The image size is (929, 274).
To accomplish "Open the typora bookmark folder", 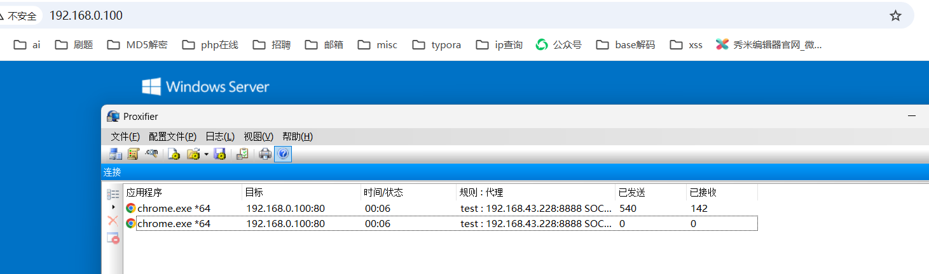I will [x=437, y=44].
